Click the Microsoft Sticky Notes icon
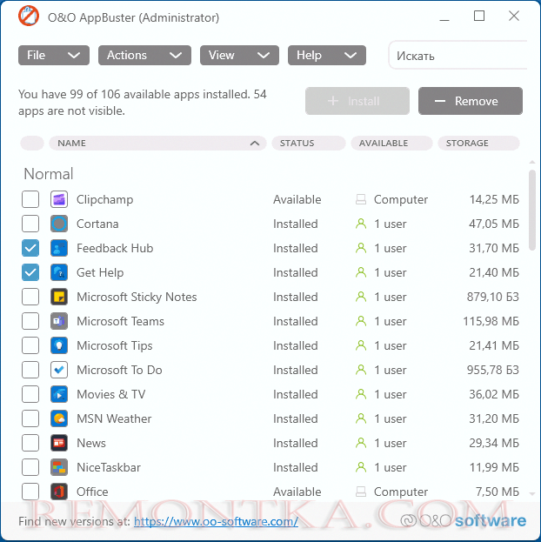Screen dimensions: 541x542 click(59, 297)
